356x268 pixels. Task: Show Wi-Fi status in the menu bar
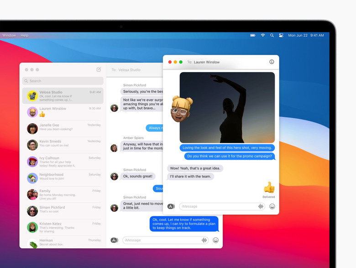(263, 35)
